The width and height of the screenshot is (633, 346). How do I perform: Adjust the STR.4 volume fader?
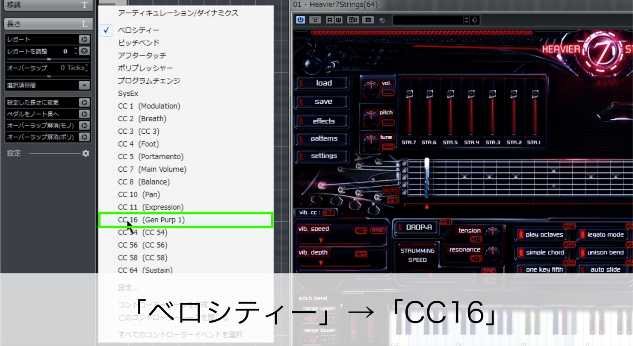pos(471,94)
